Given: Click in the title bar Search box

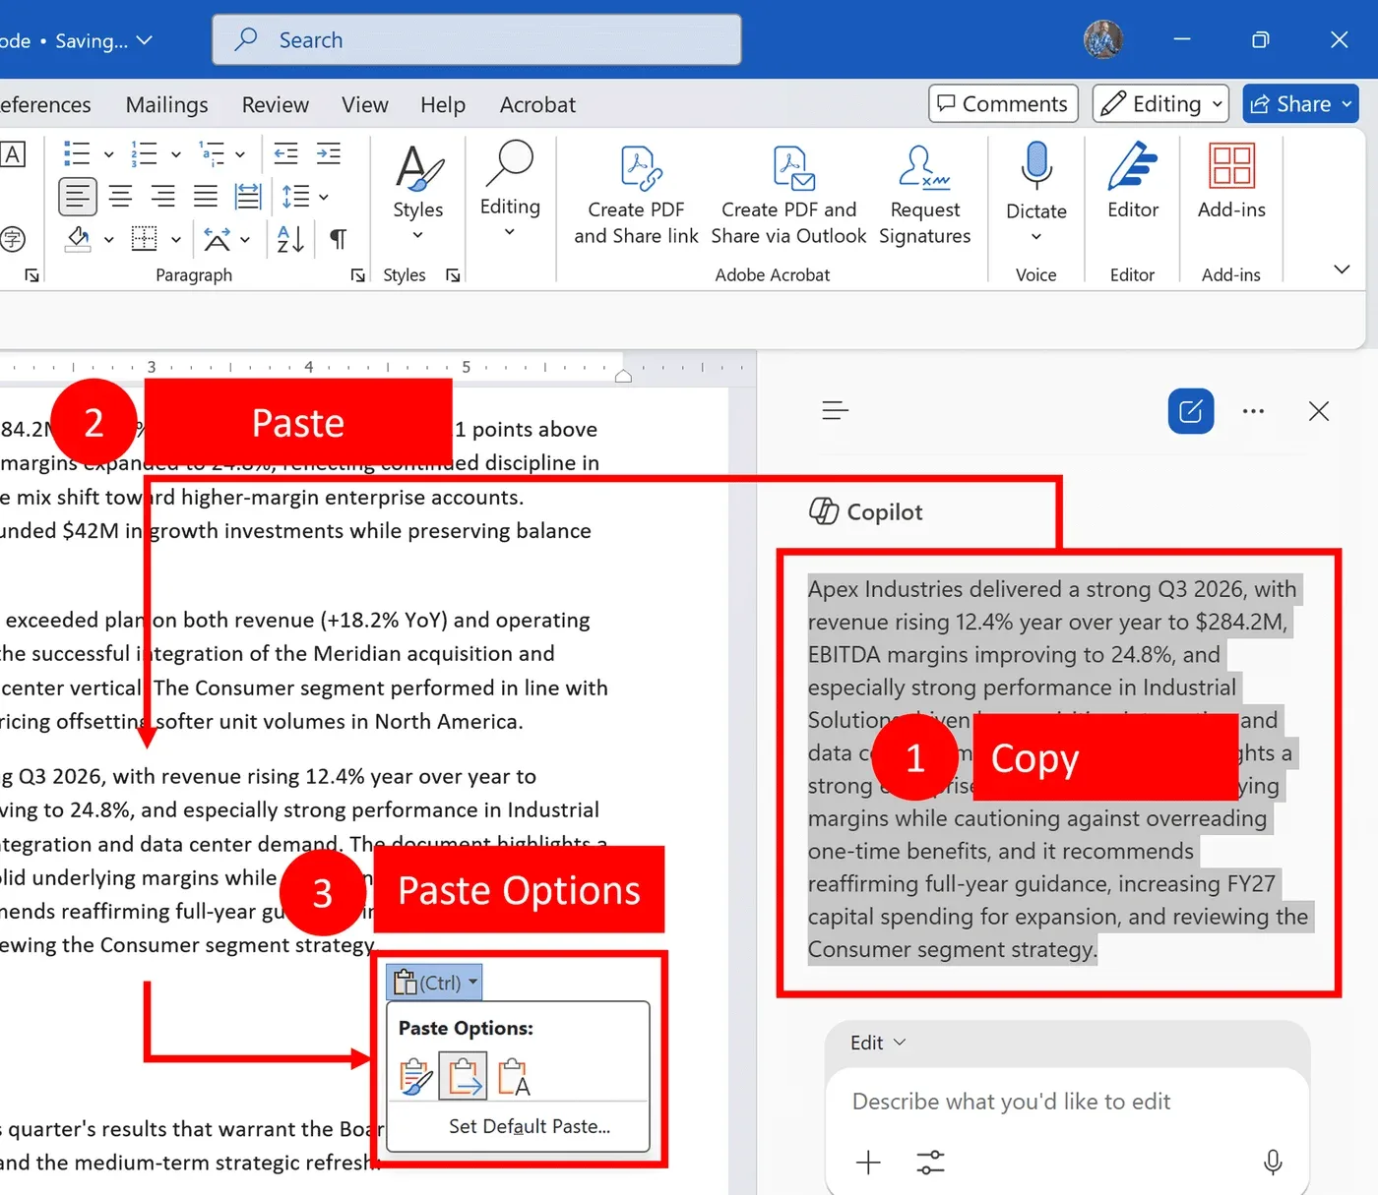Looking at the screenshot, I should [476, 39].
